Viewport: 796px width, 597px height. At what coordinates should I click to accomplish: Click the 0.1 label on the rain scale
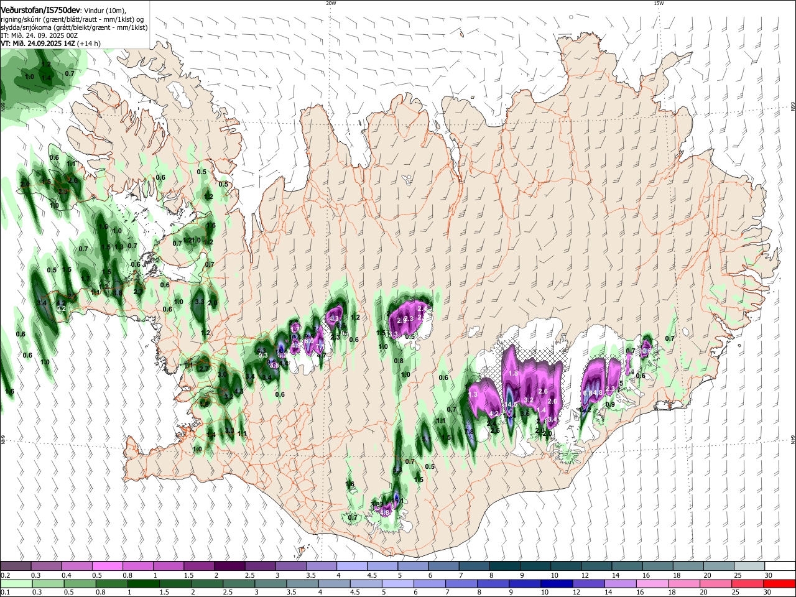point(5,592)
